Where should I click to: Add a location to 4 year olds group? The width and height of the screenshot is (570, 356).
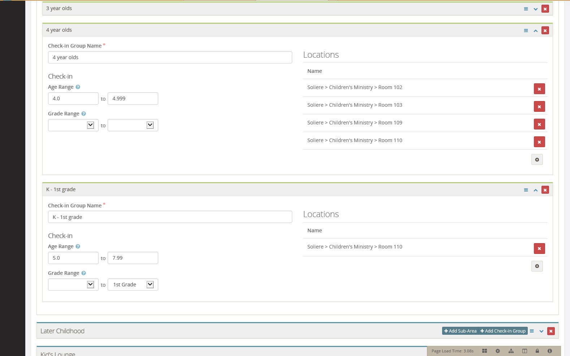537,159
